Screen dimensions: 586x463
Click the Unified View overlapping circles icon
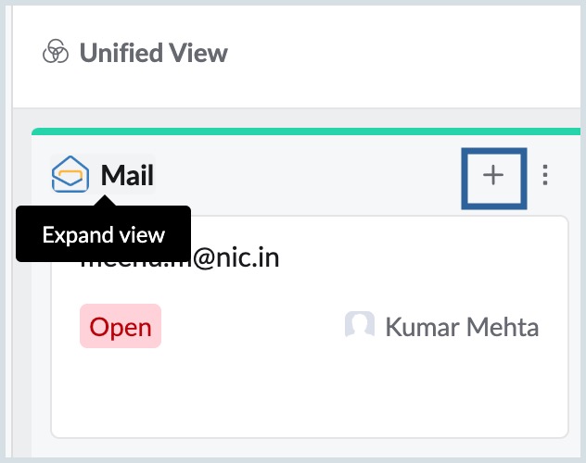click(56, 52)
